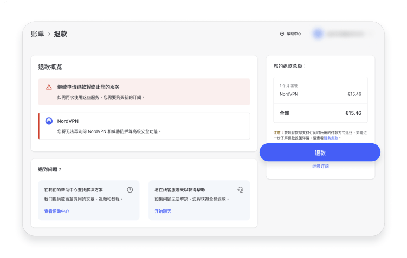Click the question mark icon in help card
This screenshot has height=258, width=407.
click(x=130, y=190)
